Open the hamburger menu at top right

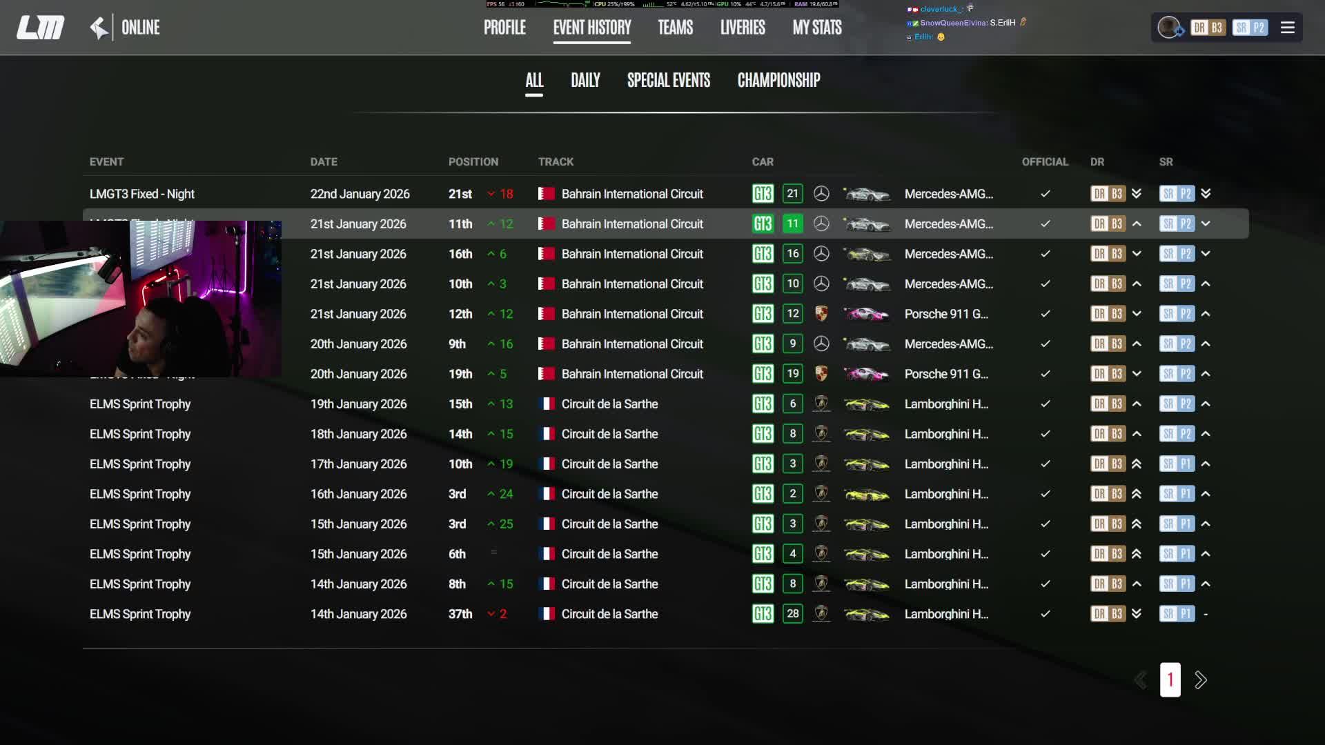pyautogui.click(x=1287, y=28)
